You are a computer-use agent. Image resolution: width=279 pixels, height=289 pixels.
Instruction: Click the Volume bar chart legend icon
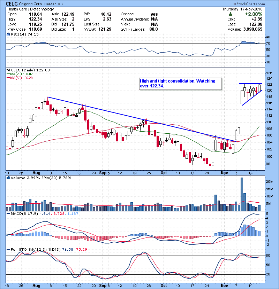[x=8, y=178]
